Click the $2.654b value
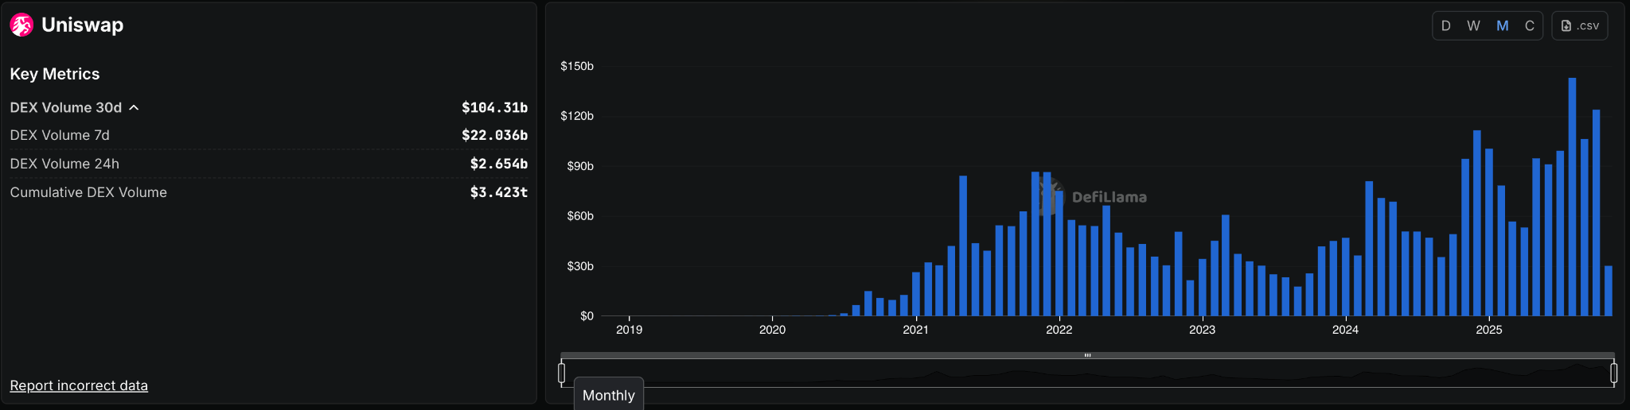Screen dimensions: 1630x410 pyautogui.click(x=499, y=164)
